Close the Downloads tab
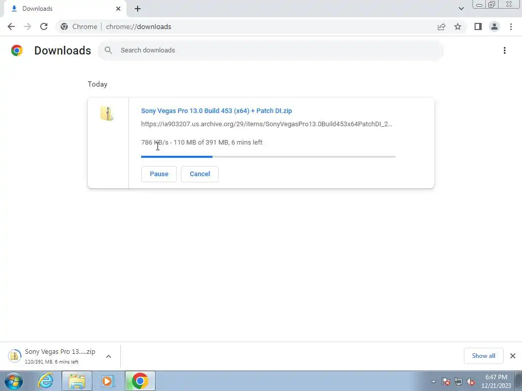 pyautogui.click(x=118, y=9)
